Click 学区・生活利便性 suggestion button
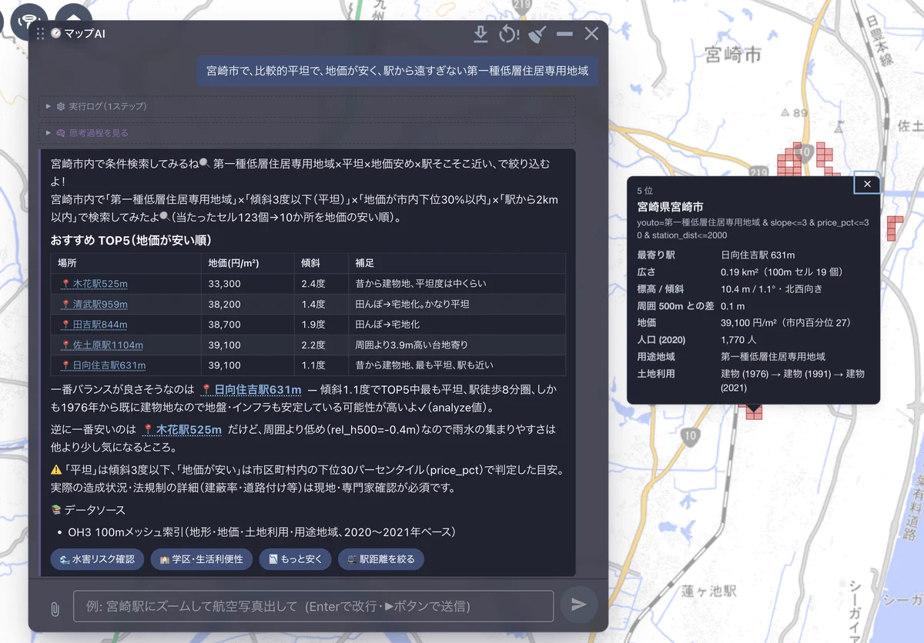924x643 pixels. coord(201,559)
